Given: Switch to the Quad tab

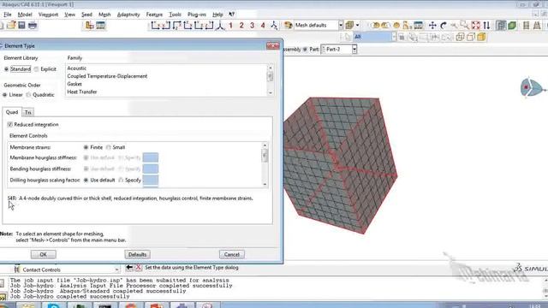Looking at the screenshot, I should (12, 112).
